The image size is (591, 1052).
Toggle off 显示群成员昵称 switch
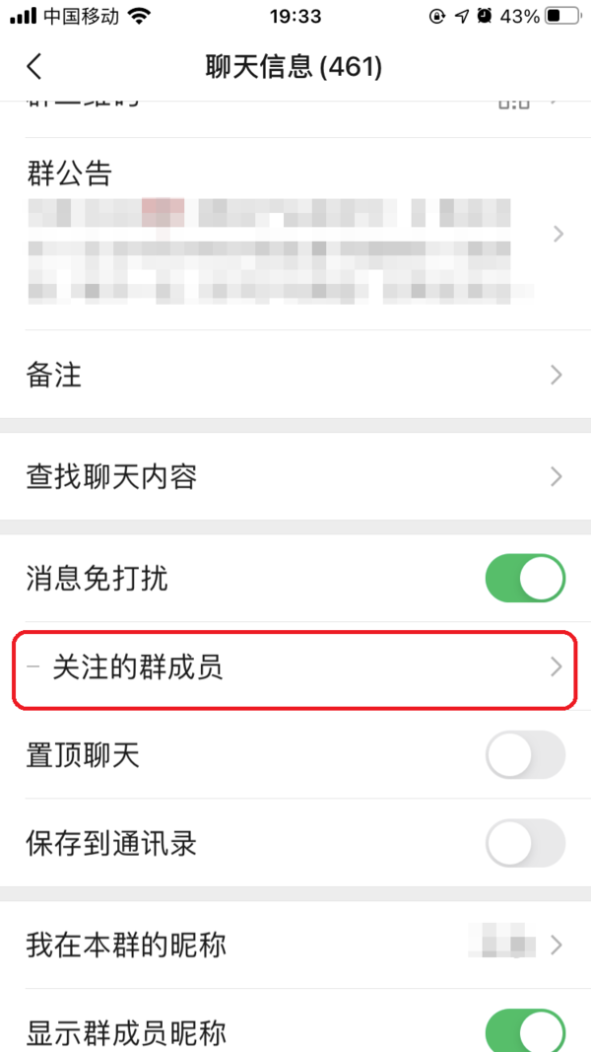[x=525, y=1030]
